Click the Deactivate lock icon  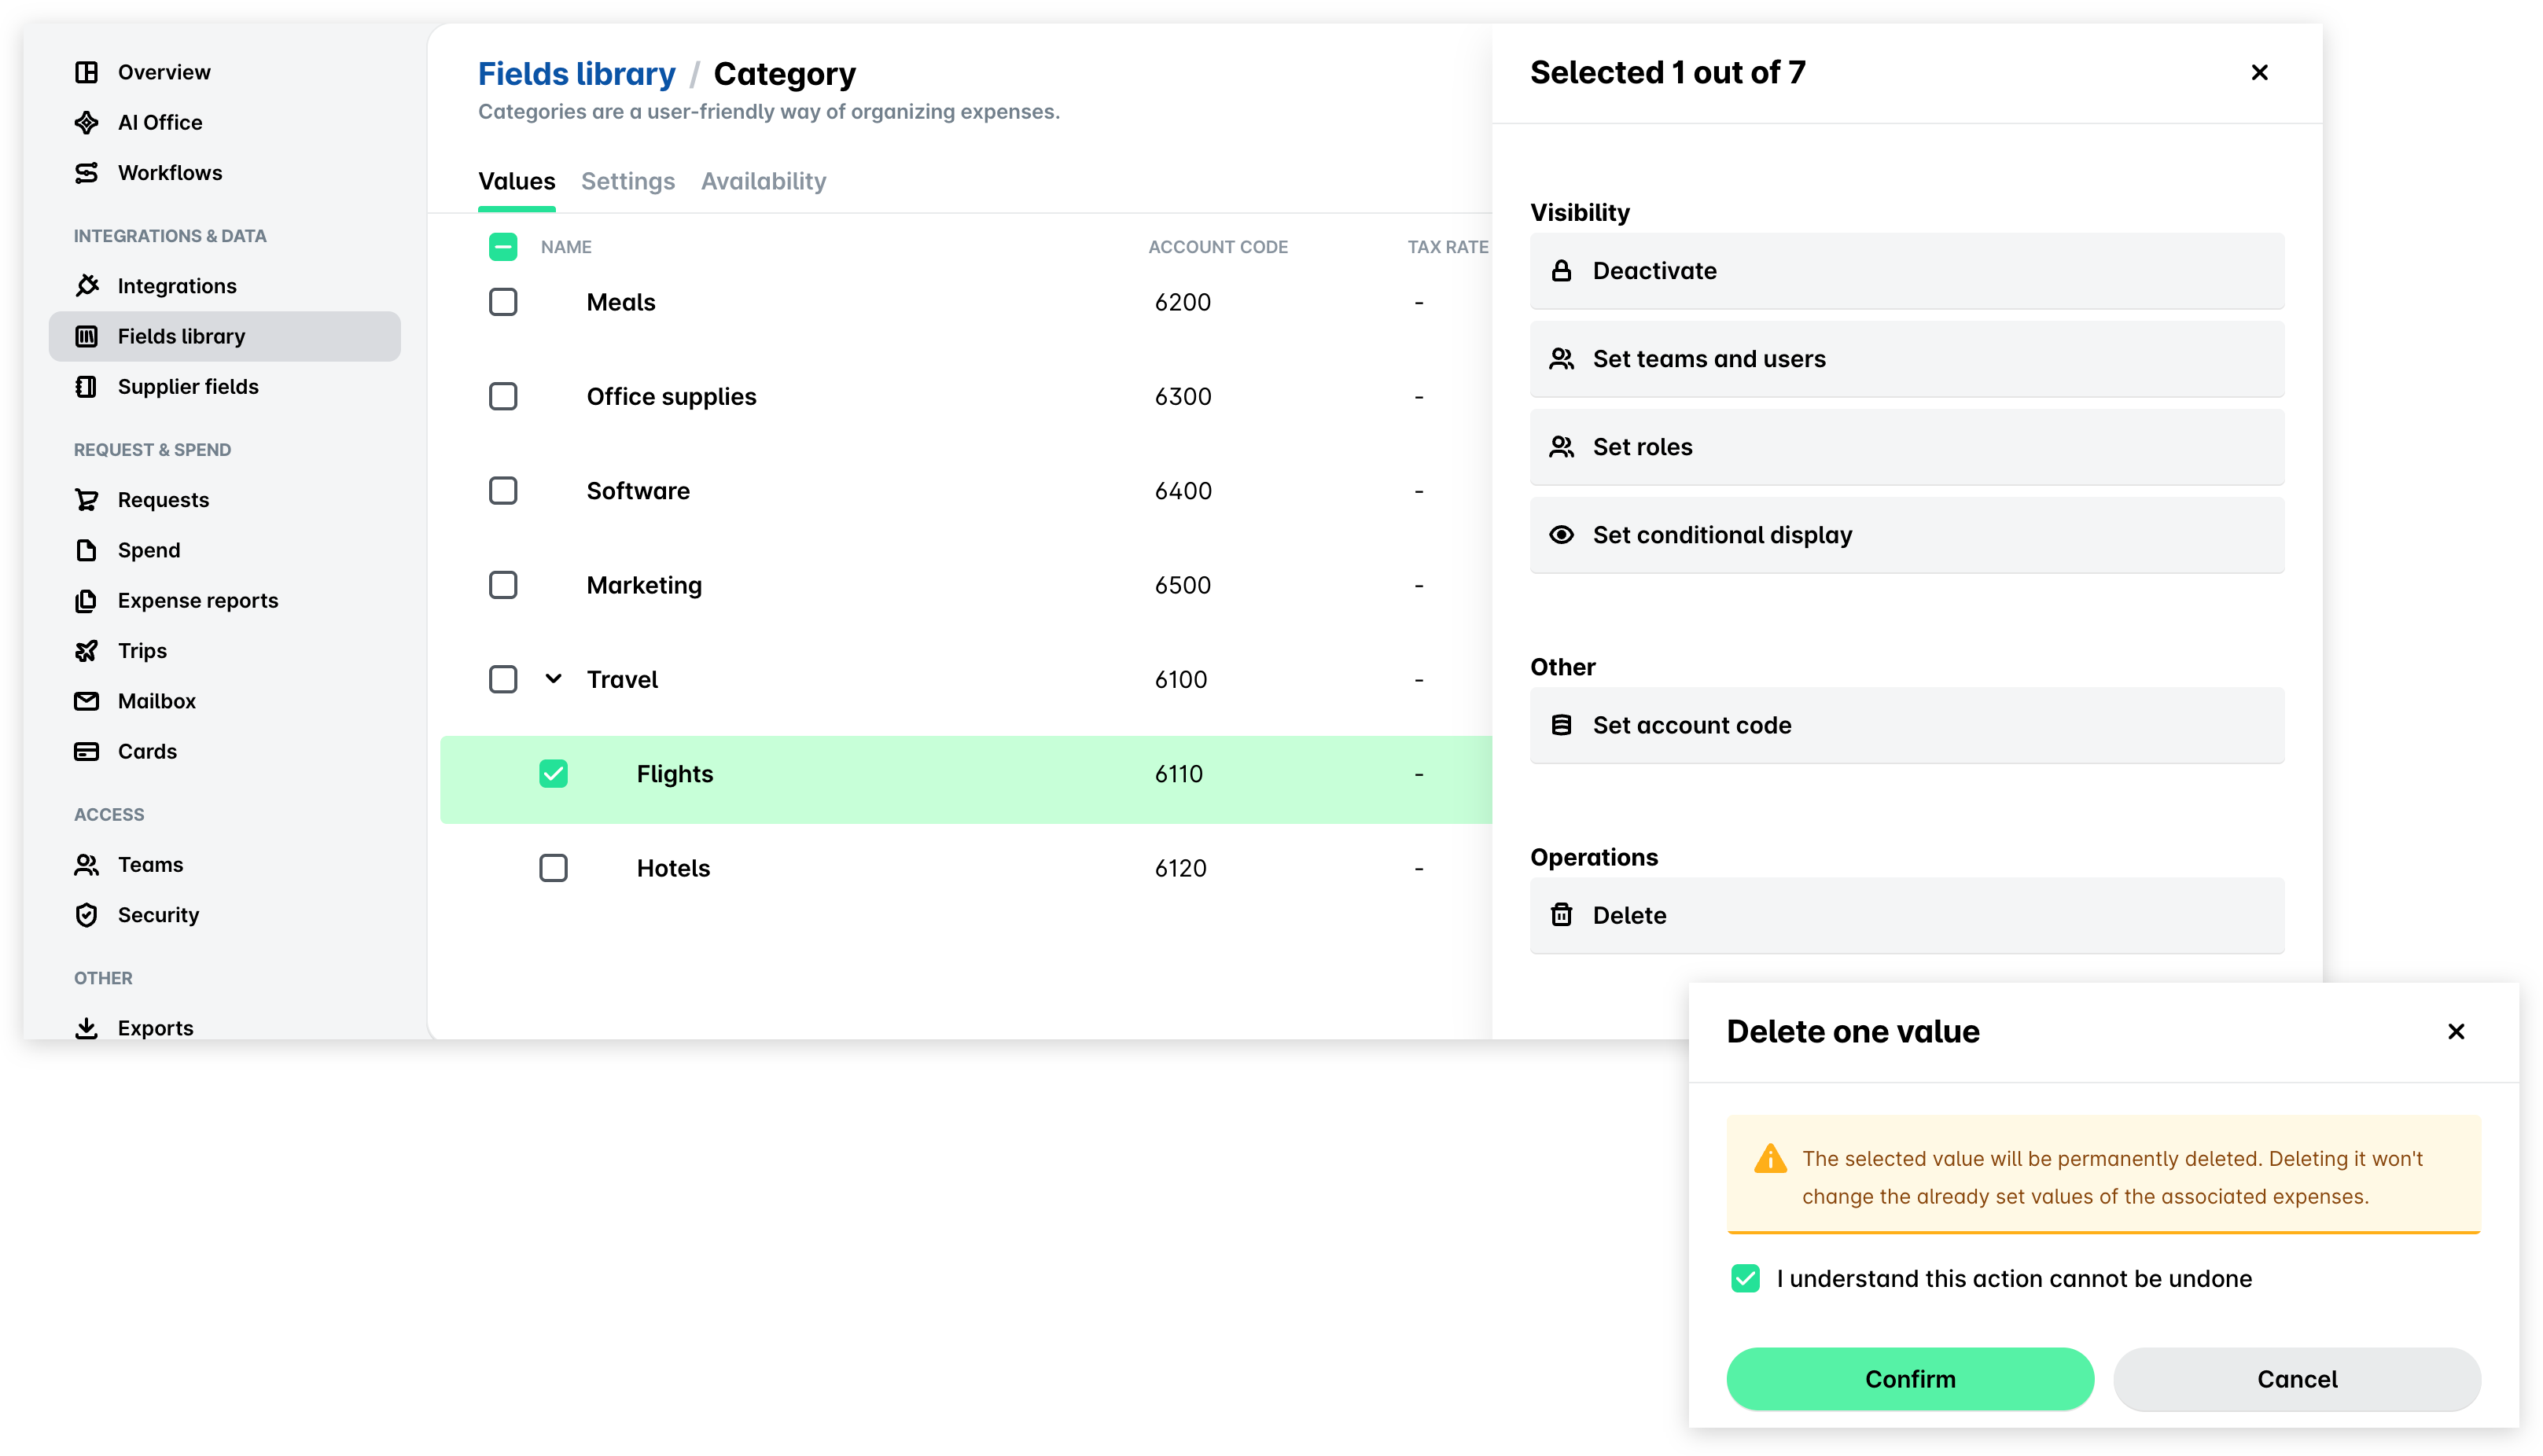[x=1561, y=270]
